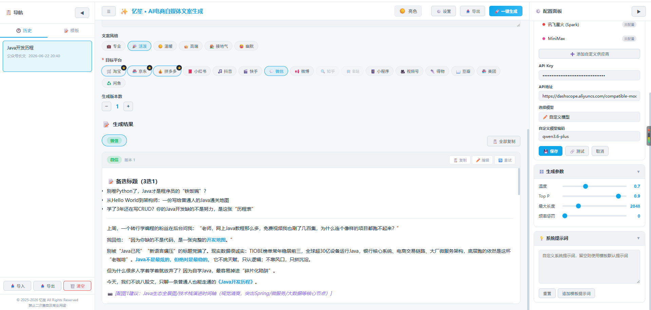Toggle the 小红书 target platform

[197, 71]
